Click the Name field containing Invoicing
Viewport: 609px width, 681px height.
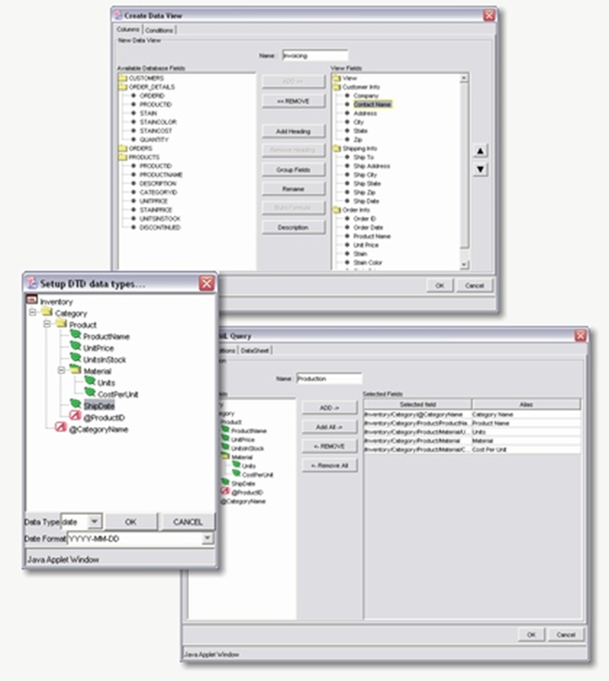click(314, 56)
